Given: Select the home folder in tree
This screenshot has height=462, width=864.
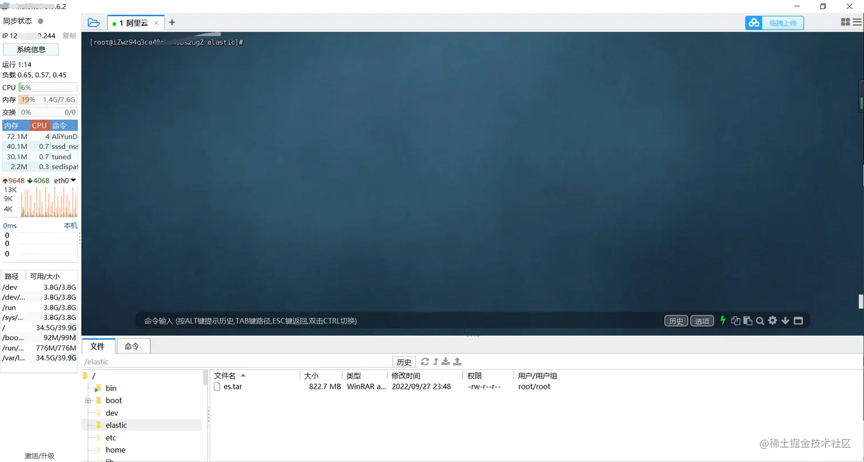Looking at the screenshot, I should pos(115,450).
